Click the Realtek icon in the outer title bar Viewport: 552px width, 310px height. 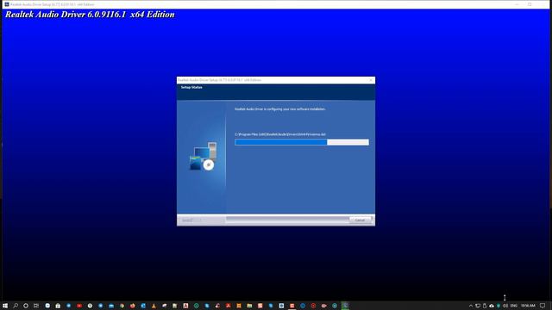tap(7, 4)
